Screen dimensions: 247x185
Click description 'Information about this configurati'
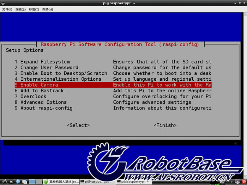pyautogui.click(x=162, y=108)
